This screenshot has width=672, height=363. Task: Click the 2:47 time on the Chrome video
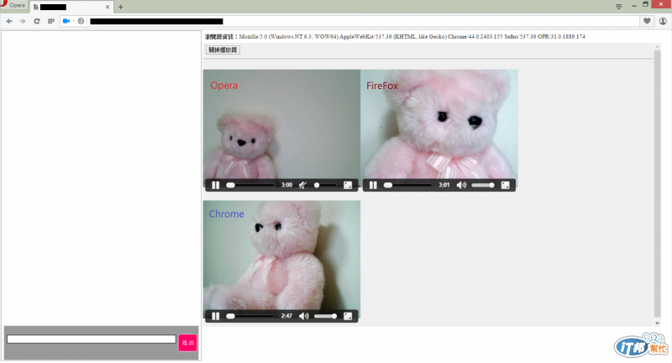coord(286,316)
